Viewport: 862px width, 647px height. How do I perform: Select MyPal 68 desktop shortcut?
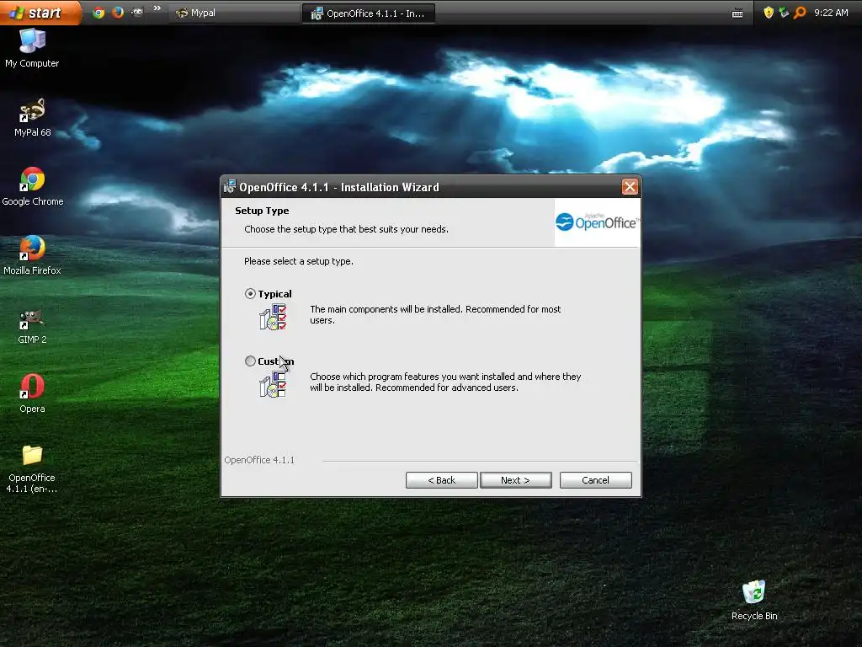coord(33,117)
